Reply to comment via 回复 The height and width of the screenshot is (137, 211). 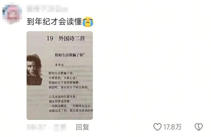click(82, 127)
